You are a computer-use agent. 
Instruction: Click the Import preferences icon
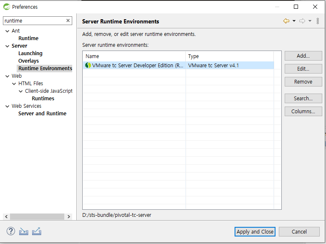pos(23,231)
